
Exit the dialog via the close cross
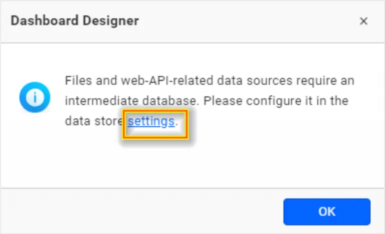[364, 21]
